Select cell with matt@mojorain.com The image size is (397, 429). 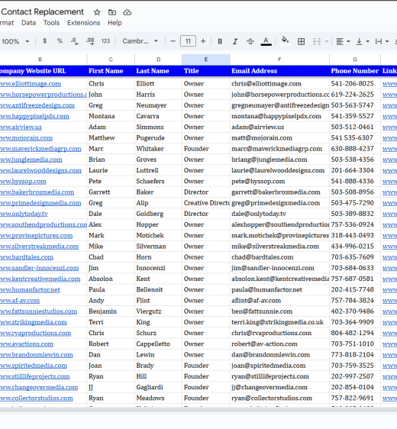pyautogui.click(x=279, y=138)
